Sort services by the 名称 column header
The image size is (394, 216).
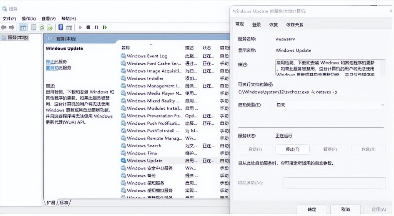point(126,48)
